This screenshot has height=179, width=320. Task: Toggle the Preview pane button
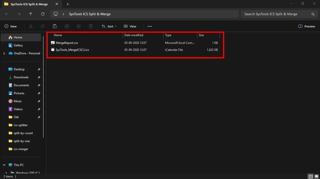[307, 26]
